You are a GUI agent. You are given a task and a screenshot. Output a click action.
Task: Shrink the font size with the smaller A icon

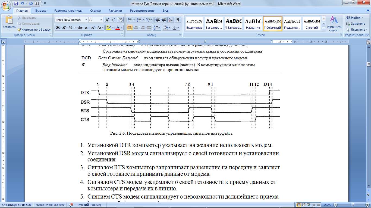[x=113, y=20]
